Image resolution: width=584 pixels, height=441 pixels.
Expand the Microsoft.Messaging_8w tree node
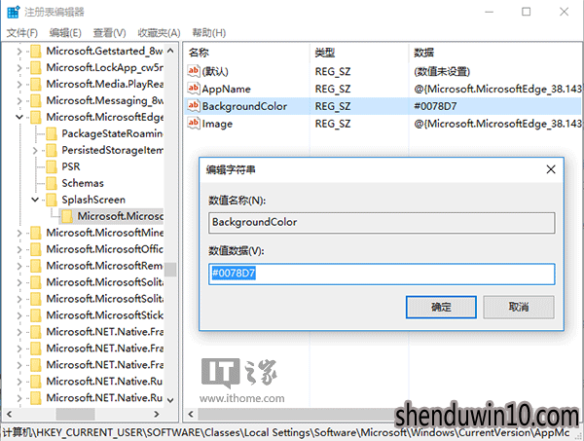coord(19,100)
